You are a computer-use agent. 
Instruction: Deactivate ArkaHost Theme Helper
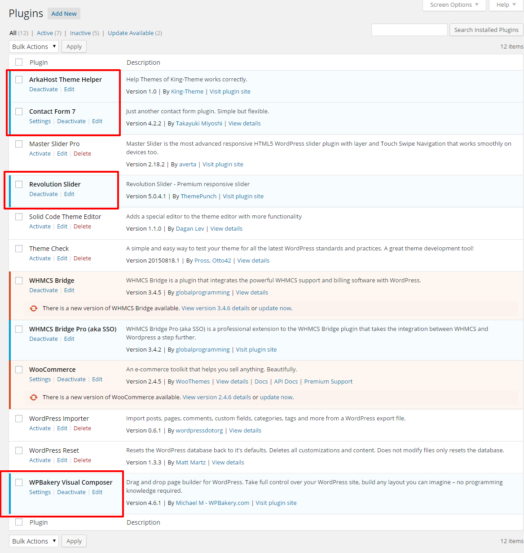[44, 89]
